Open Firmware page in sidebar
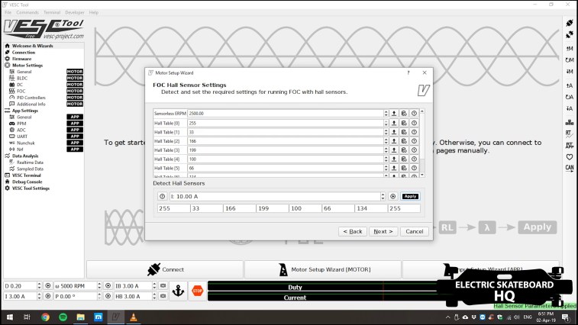Viewport: 578px width, 325px height. [21, 59]
